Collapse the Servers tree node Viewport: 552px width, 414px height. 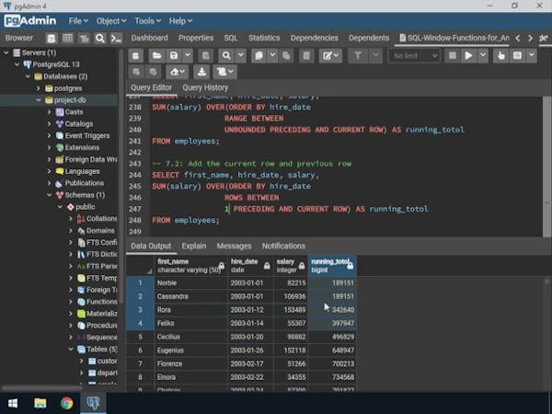(6, 52)
